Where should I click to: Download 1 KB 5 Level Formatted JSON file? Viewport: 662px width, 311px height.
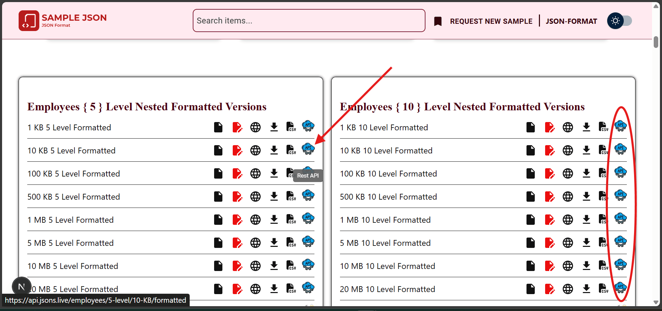[274, 127]
